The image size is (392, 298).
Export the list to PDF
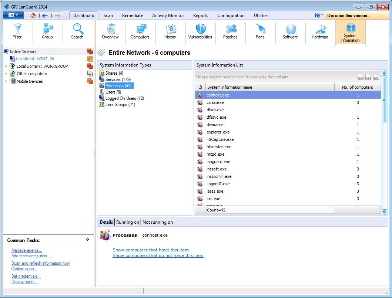[x=360, y=77]
